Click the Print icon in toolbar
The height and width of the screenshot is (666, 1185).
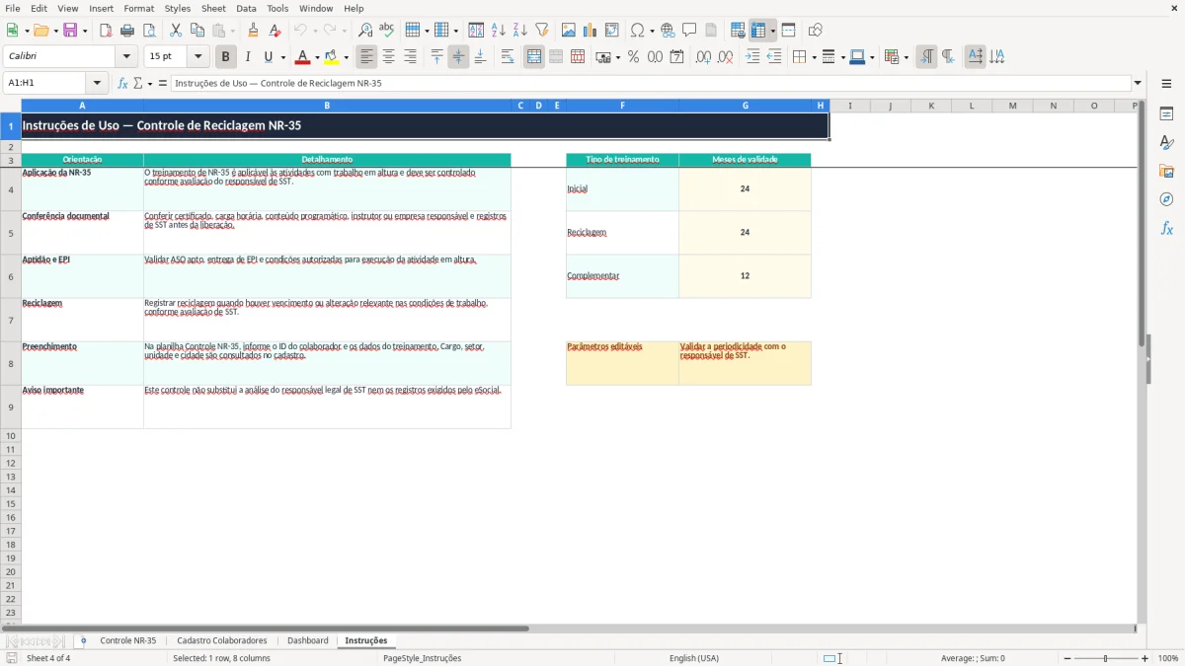127,31
